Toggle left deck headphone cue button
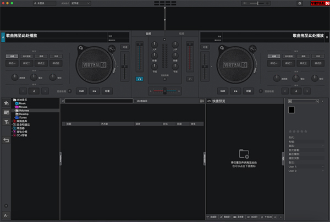This screenshot has width=330, height=222. pos(139,79)
